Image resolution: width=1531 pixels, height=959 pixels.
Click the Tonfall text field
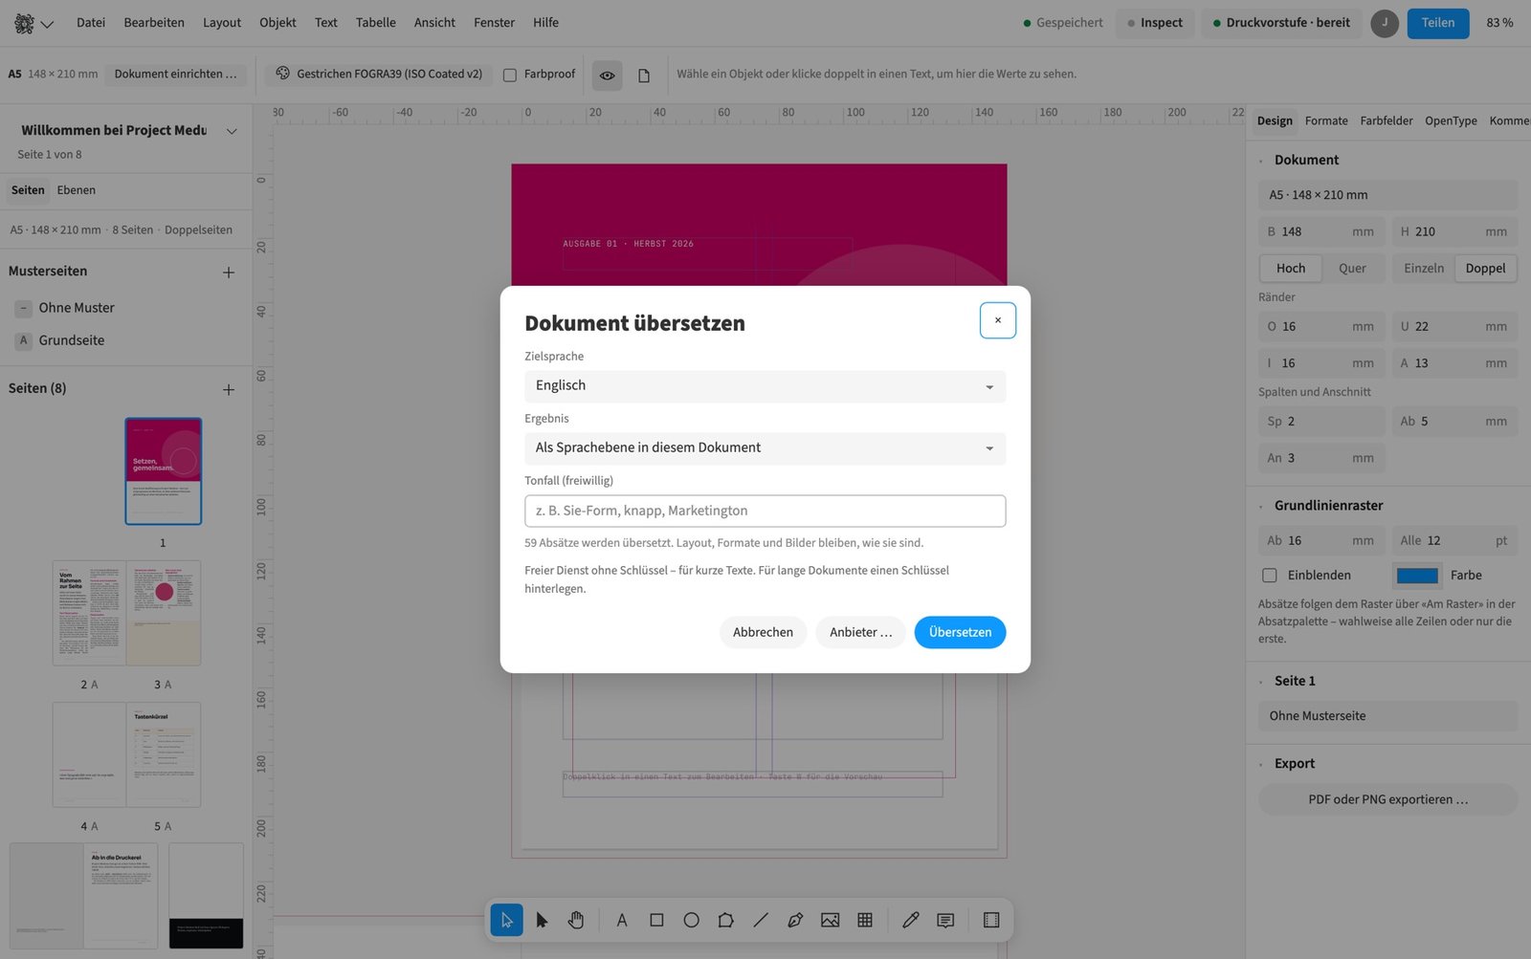(765, 512)
